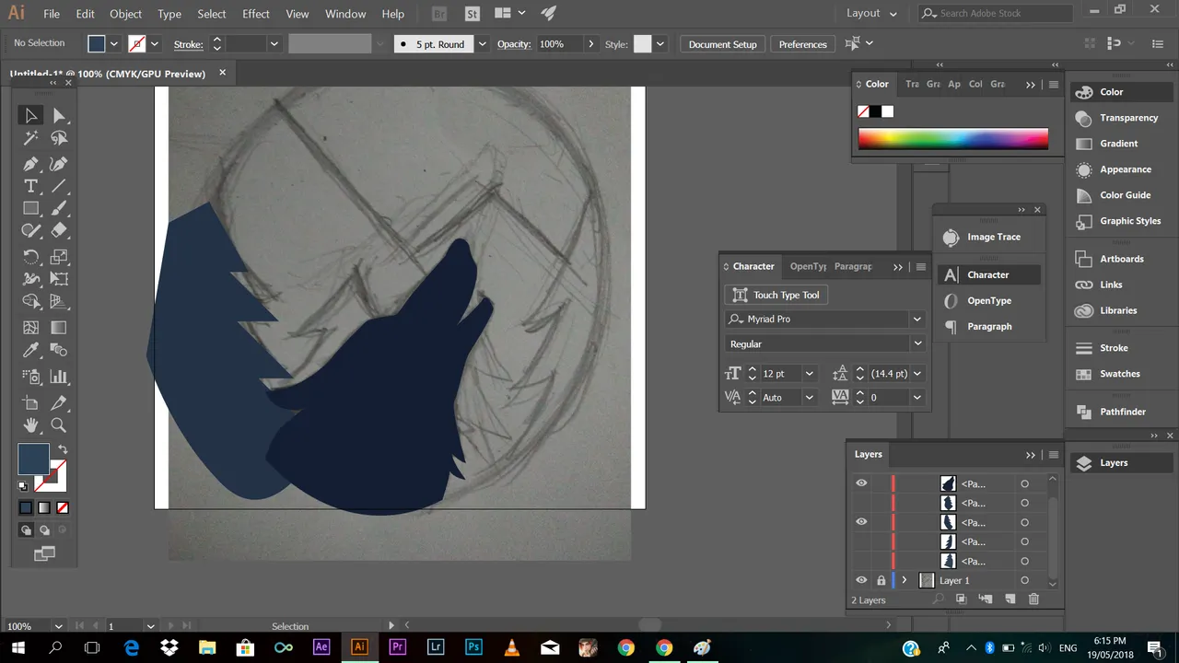Click the Preferences button
1179x663 pixels.
pyautogui.click(x=802, y=44)
